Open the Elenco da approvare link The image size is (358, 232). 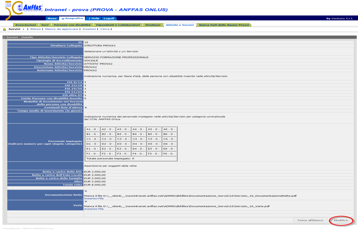(x=62, y=29)
